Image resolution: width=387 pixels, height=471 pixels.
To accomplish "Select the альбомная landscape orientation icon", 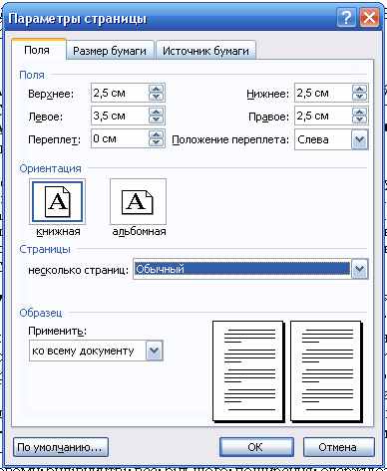I will [x=138, y=202].
